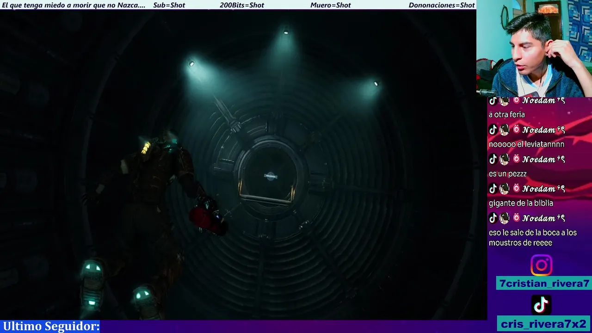Click the glowing objective marker inside the hatch
592x333 pixels.
(271, 176)
